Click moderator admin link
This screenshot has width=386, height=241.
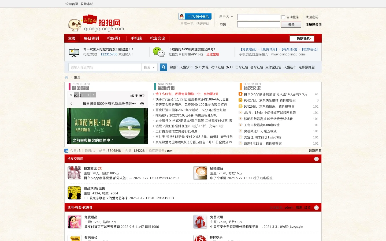click(289, 208)
